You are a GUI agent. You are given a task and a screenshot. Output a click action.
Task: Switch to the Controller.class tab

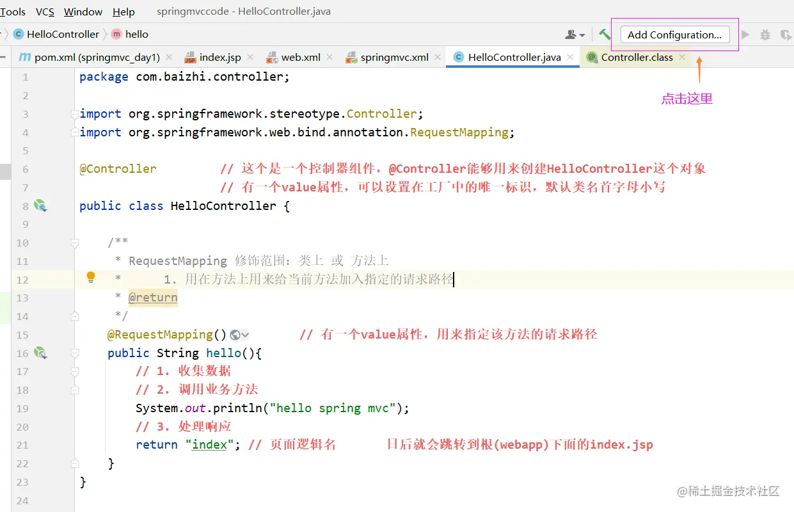coord(637,57)
